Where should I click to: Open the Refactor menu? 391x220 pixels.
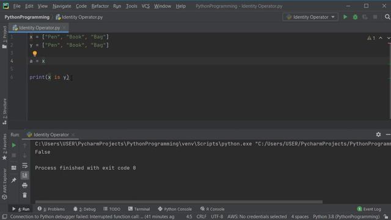tap(100, 6)
